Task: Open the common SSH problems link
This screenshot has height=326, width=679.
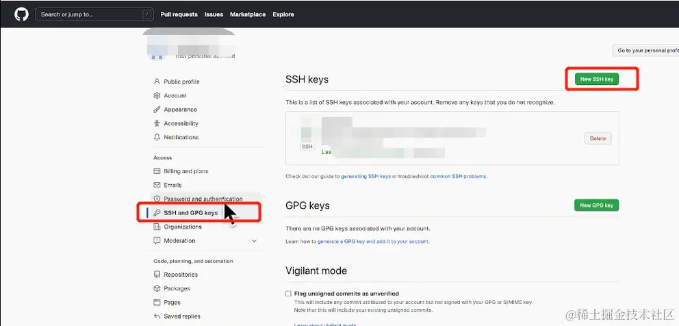Action: [x=458, y=177]
